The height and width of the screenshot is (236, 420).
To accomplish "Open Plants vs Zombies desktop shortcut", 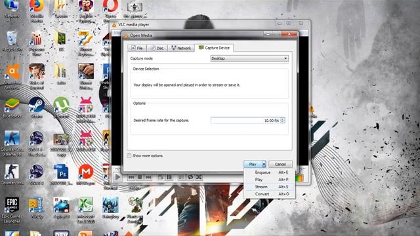I will 135,210.
